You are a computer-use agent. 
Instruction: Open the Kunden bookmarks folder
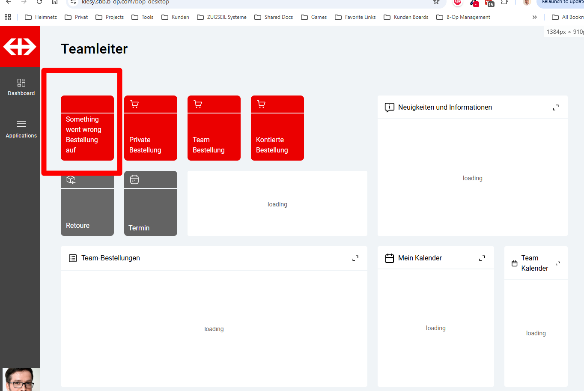175,17
